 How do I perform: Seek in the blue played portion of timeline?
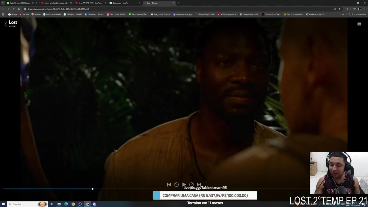tap(47, 189)
